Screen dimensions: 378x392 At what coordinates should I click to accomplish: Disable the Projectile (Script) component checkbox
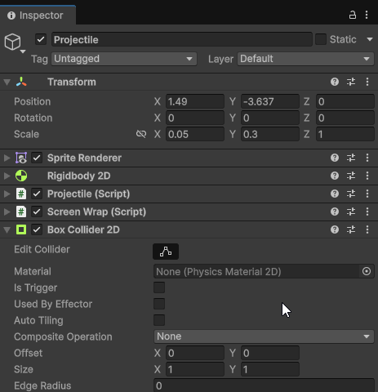[x=37, y=194]
